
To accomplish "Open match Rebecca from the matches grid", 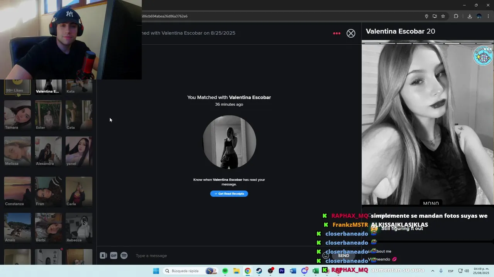I will pos(79,228).
